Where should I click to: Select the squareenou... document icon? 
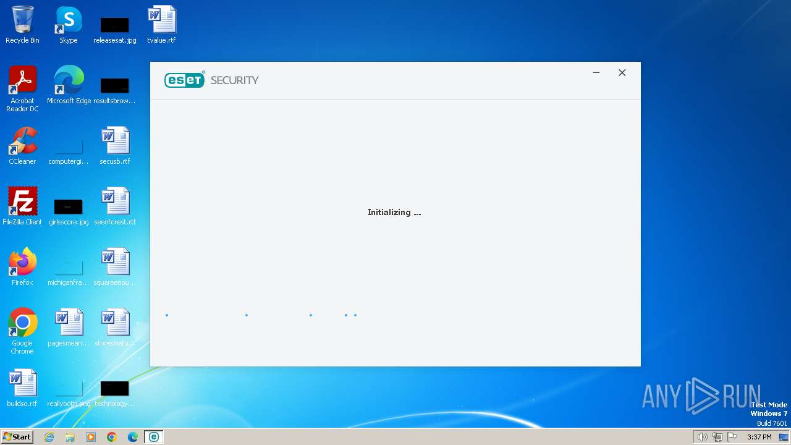click(115, 267)
